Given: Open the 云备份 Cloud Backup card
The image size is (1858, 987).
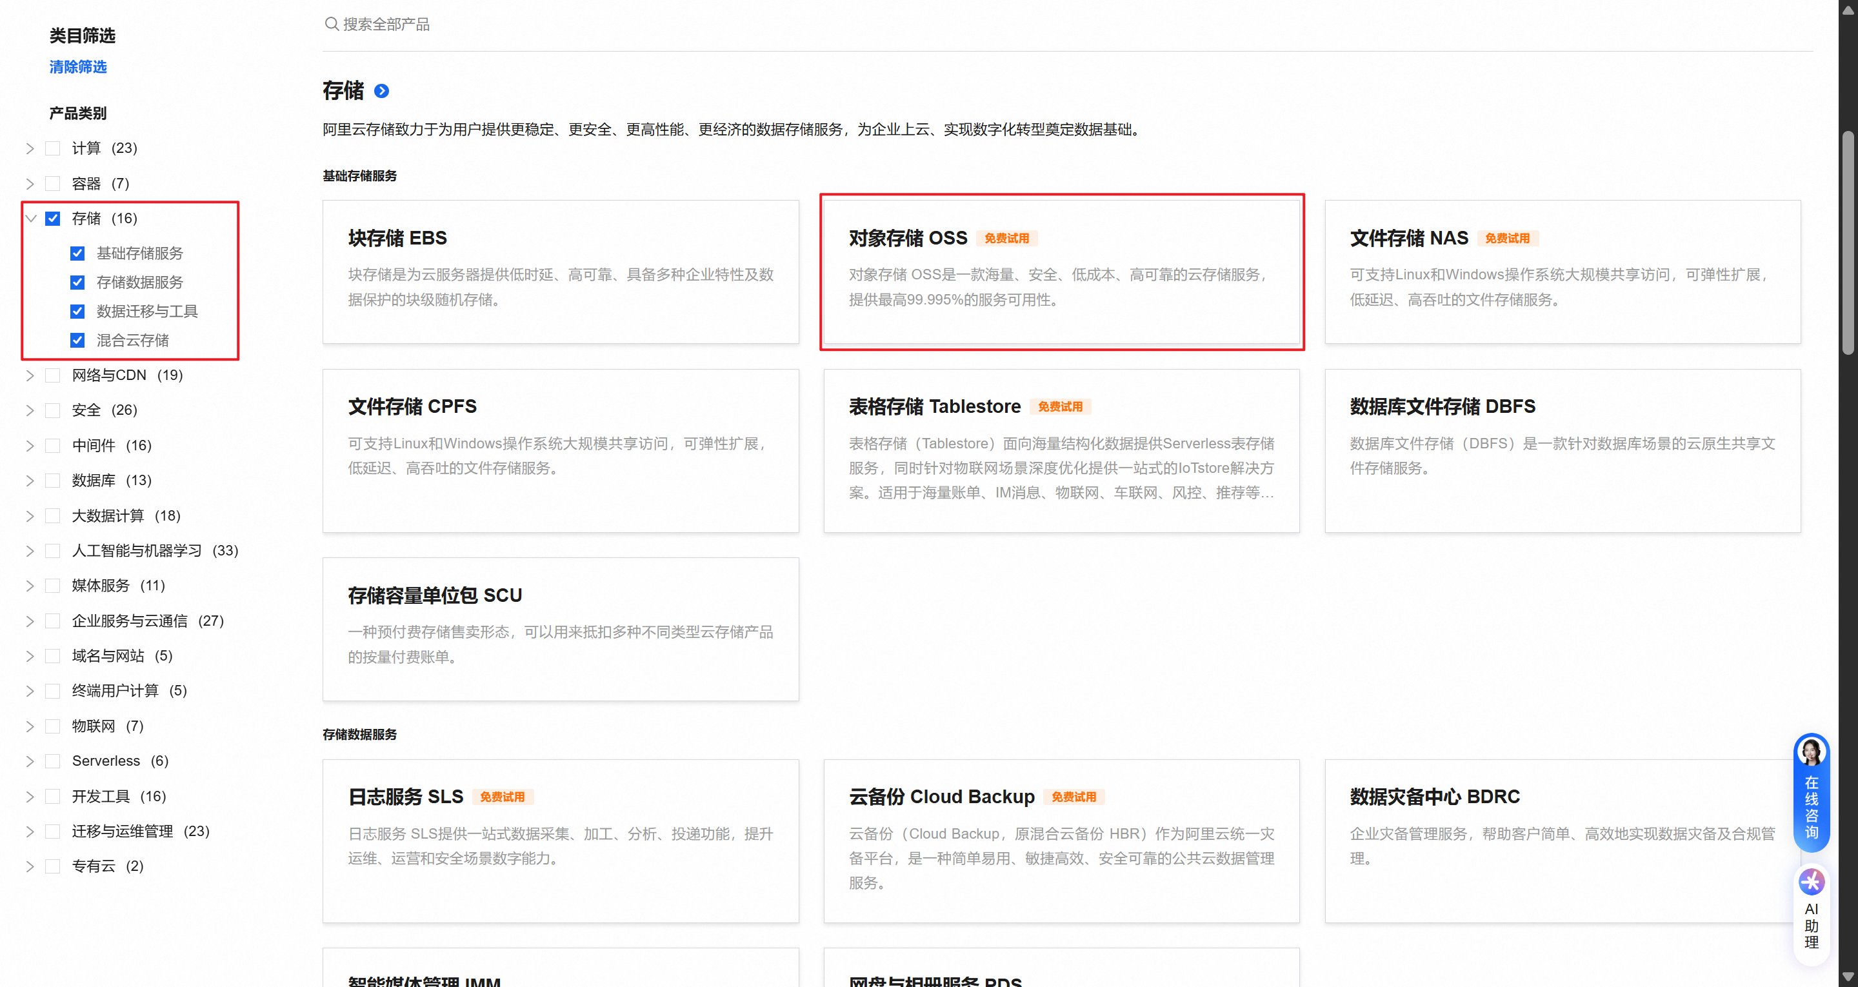Looking at the screenshot, I should point(1062,841).
